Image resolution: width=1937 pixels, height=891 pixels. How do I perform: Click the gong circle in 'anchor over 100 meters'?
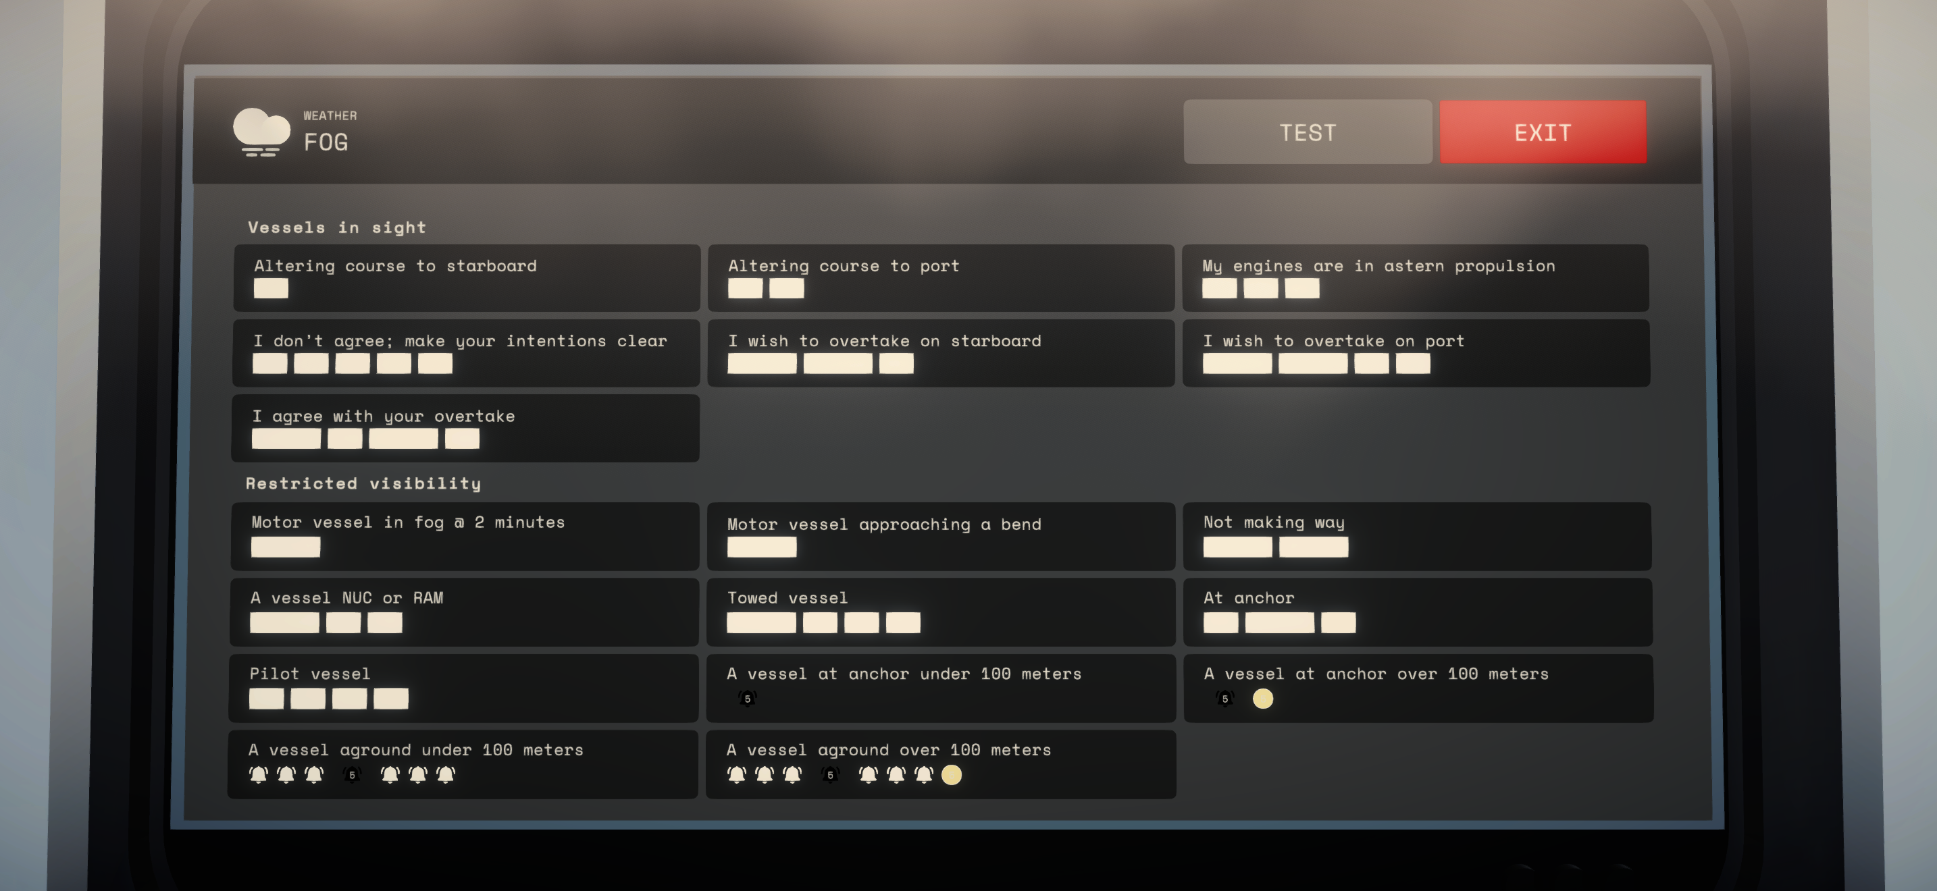click(x=1262, y=699)
